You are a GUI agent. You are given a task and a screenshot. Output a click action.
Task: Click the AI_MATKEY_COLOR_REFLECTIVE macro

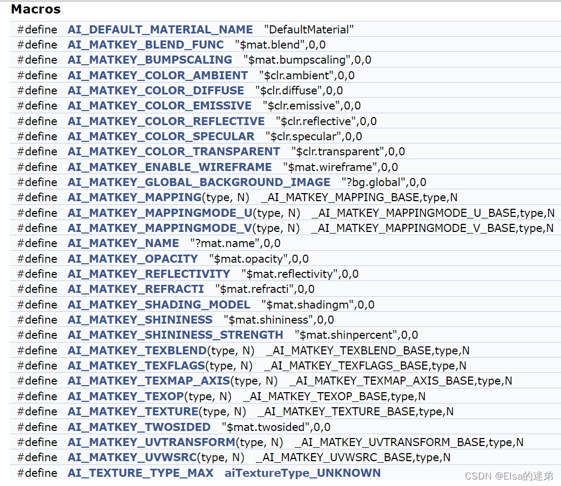(166, 121)
